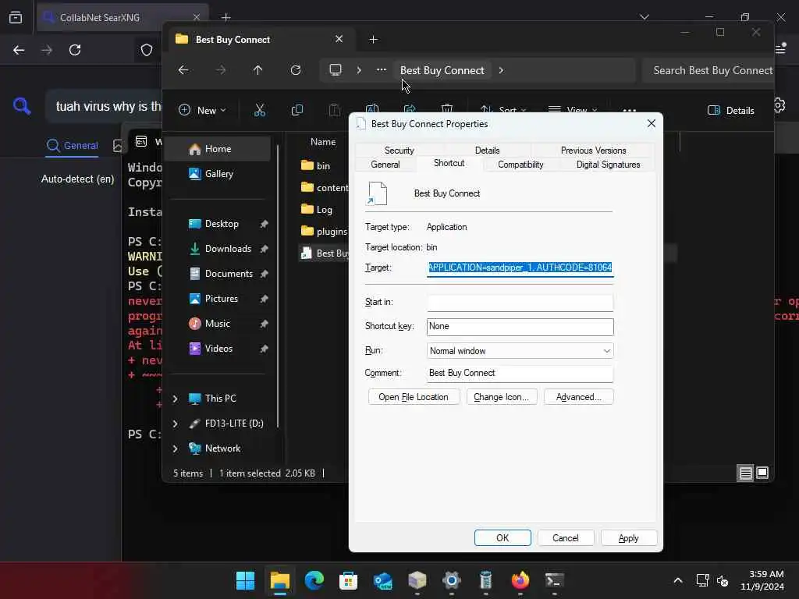
Task: Click Apply in Properties dialog
Action: [629, 538]
